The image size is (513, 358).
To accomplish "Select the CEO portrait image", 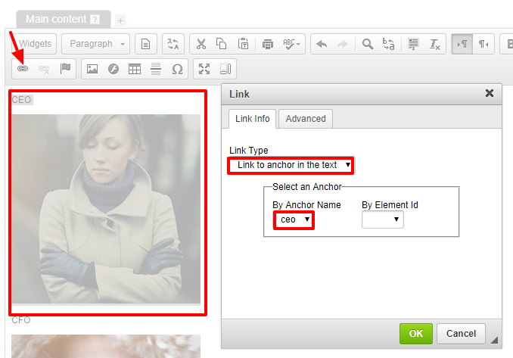I will point(106,209).
